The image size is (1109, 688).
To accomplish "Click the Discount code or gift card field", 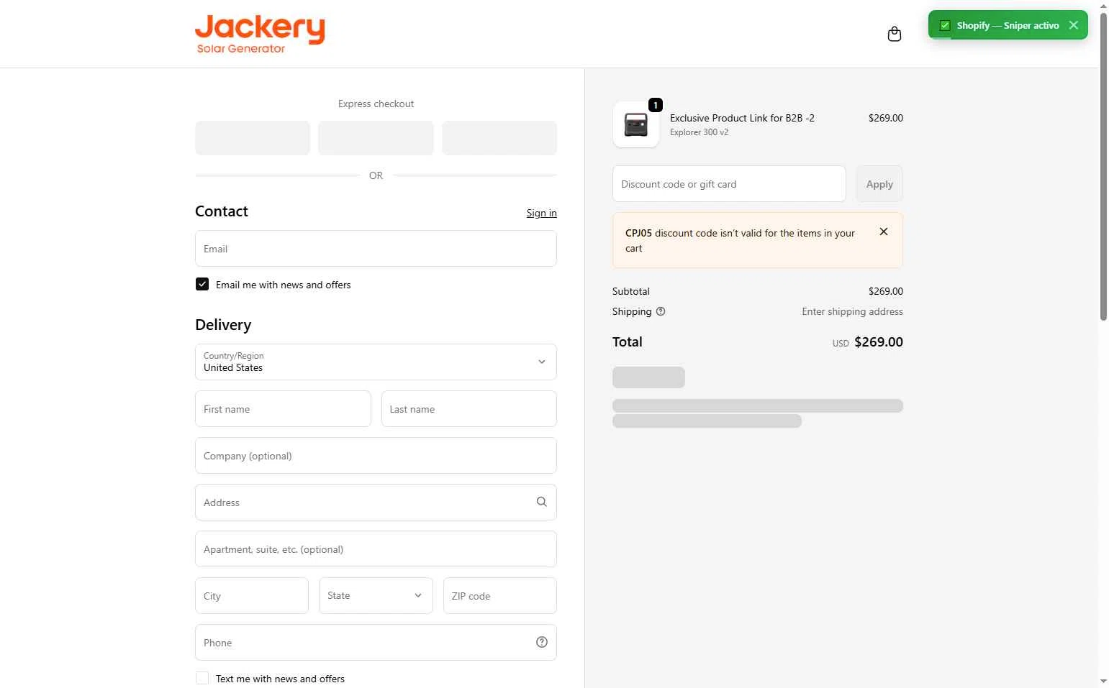I will pyautogui.click(x=728, y=184).
